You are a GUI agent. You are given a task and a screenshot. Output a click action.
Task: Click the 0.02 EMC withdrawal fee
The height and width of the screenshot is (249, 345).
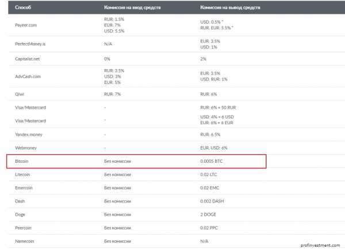(x=210, y=187)
